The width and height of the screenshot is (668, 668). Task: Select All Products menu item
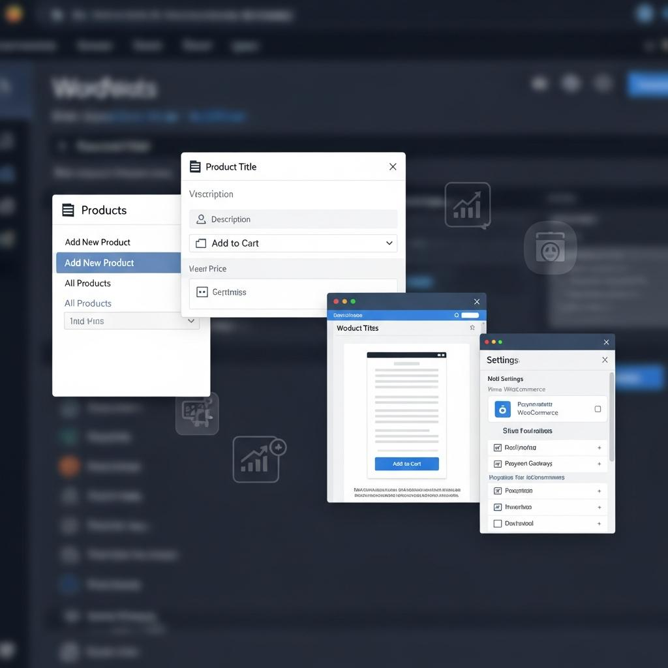[88, 283]
